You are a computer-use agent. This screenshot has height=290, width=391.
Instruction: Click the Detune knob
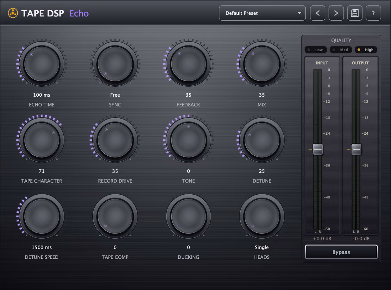coord(262,140)
